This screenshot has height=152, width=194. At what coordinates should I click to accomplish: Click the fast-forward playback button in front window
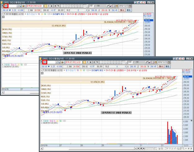pos(144,148)
